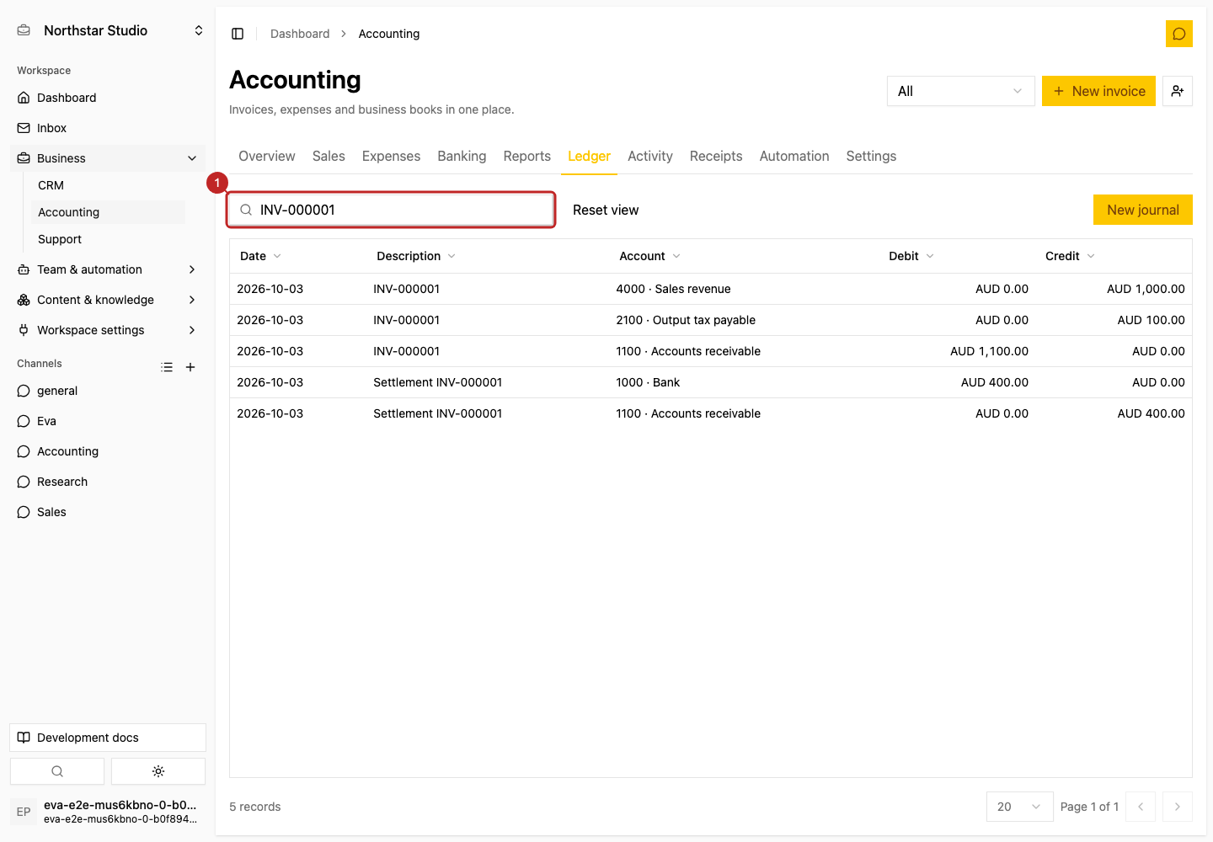This screenshot has width=1213, height=842.
Task: Select the 4000 · Sales revenue row
Action: click(x=711, y=289)
